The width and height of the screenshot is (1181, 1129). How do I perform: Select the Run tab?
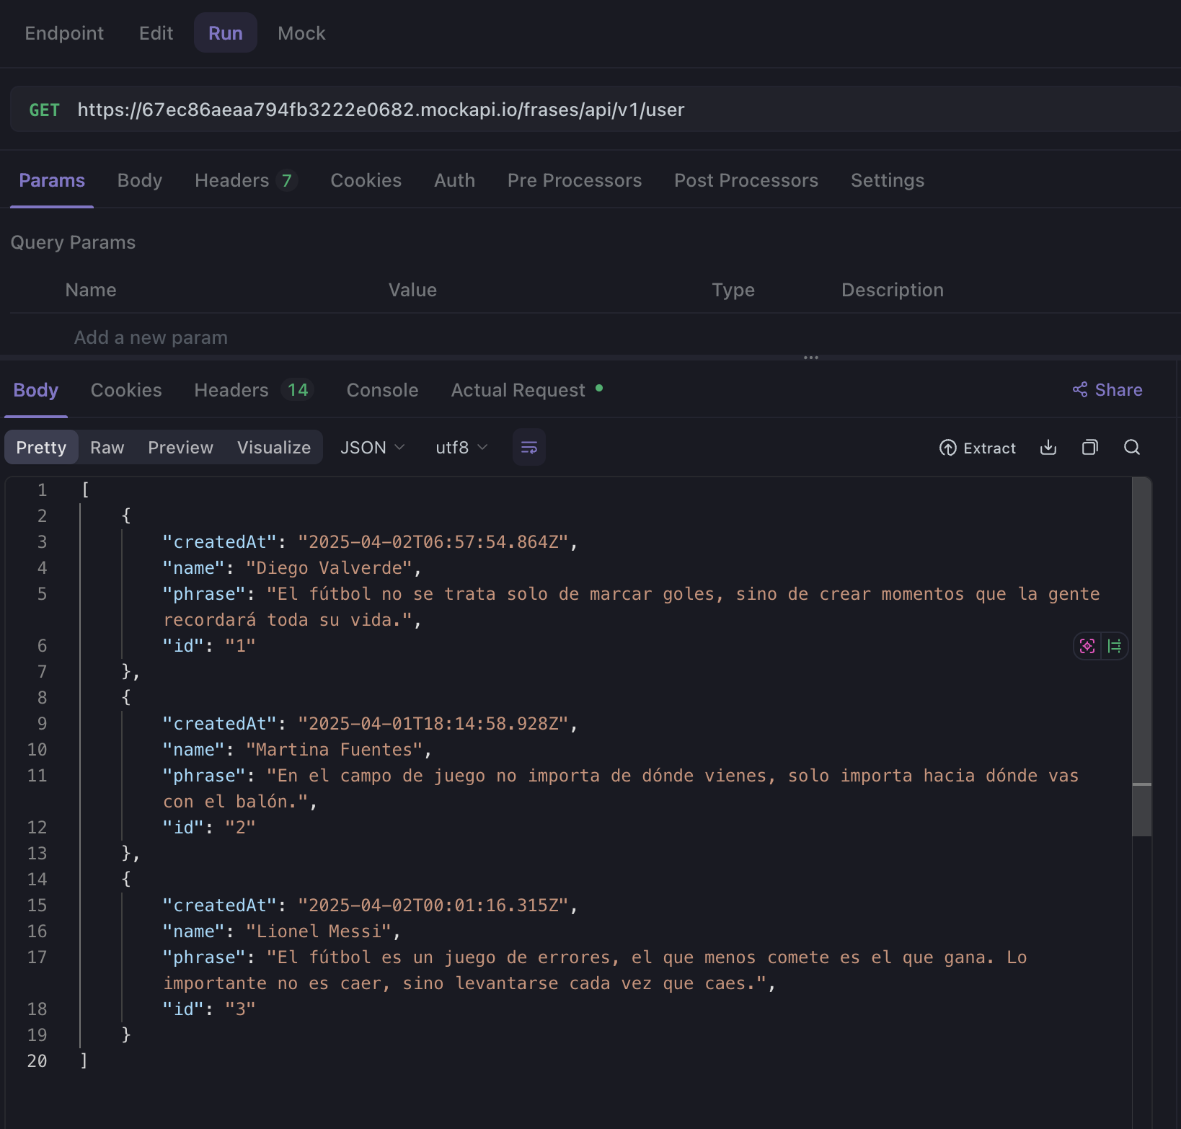(226, 33)
